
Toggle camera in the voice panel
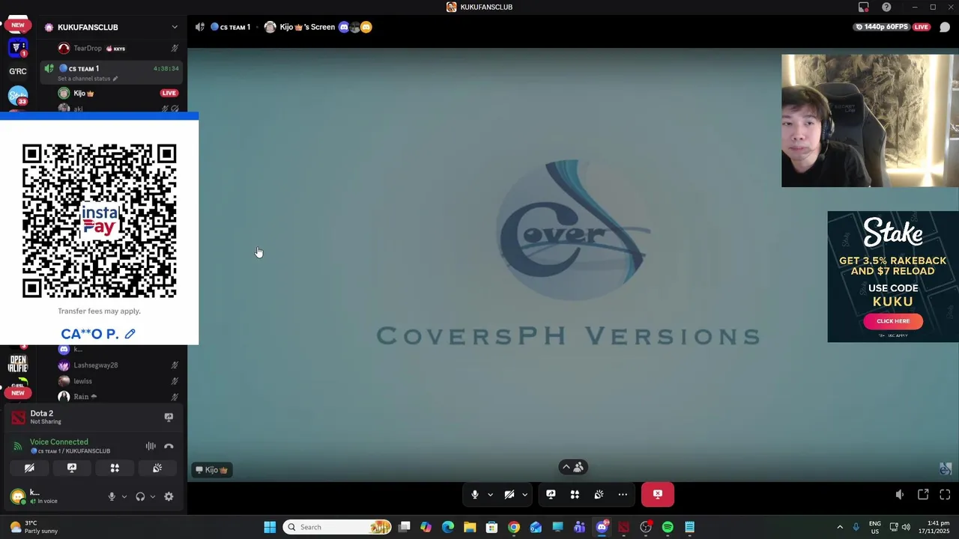29,468
